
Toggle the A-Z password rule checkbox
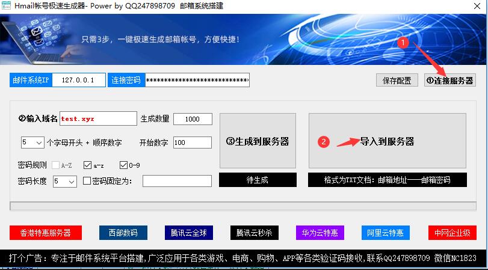[x=56, y=165]
